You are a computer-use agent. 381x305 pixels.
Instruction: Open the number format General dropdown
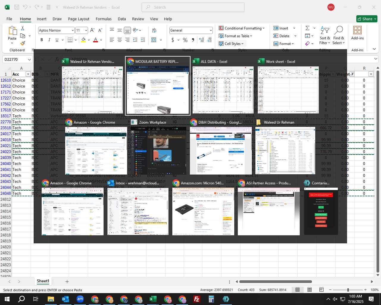(x=211, y=30)
